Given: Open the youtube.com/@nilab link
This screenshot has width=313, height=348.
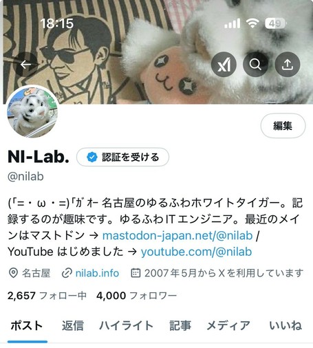Looking at the screenshot, I should pos(196,252).
